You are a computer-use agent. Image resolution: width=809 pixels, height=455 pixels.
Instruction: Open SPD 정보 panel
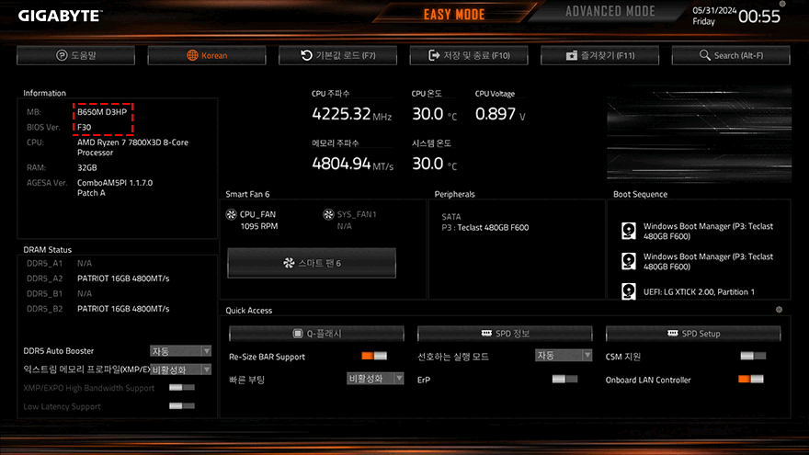click(x=505, y=334)
